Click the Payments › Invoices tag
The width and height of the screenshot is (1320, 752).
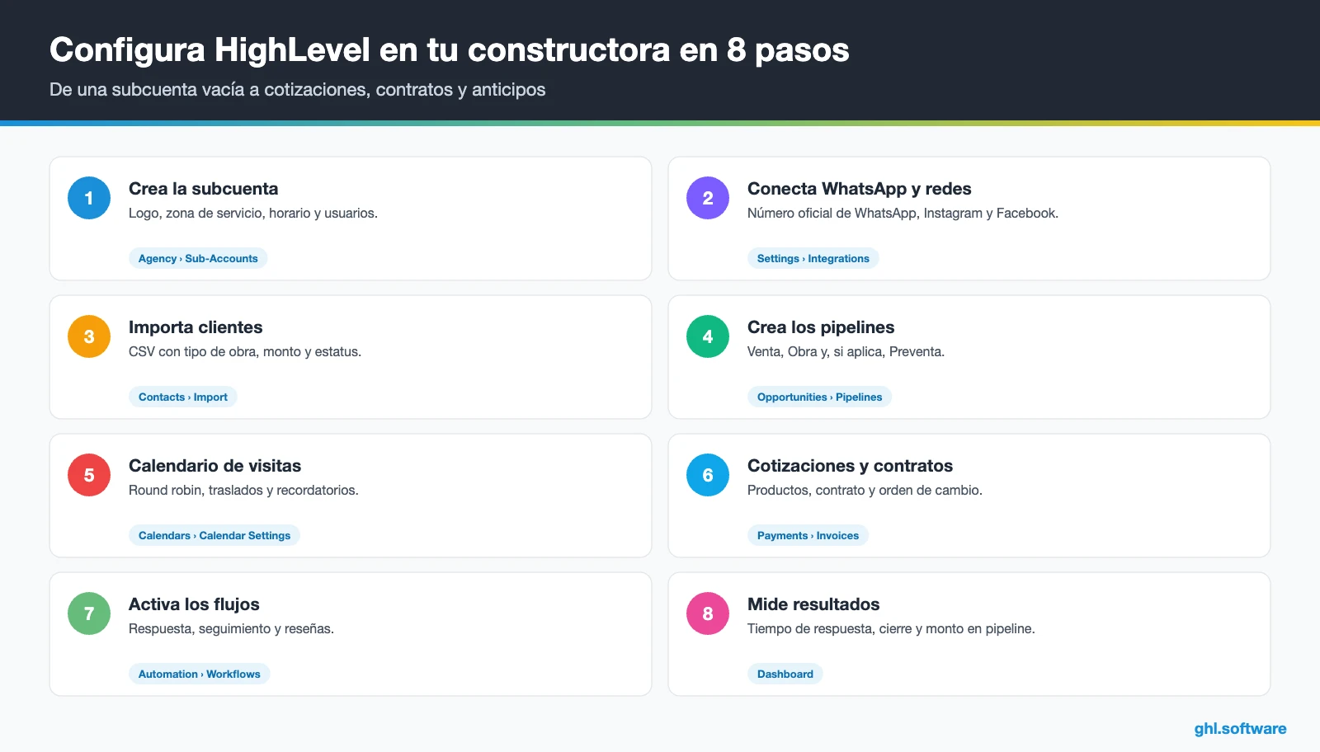[x=808, y=535]
